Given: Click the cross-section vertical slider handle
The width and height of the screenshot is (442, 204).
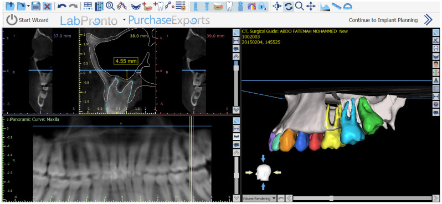Looking at the screenshot, I should 236,68.
